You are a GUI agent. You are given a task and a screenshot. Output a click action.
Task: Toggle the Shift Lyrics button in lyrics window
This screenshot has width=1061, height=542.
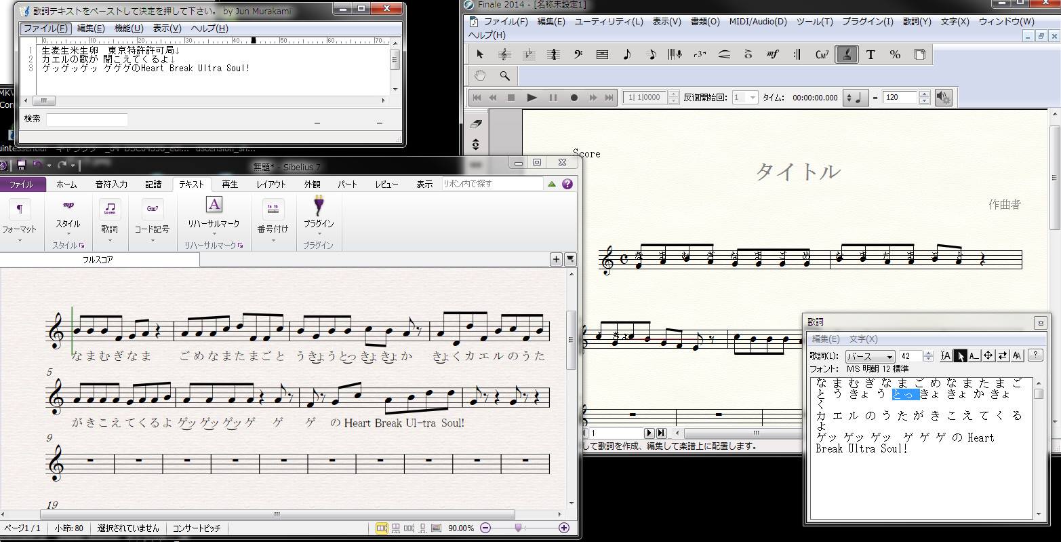click(x=1002, y=355)
